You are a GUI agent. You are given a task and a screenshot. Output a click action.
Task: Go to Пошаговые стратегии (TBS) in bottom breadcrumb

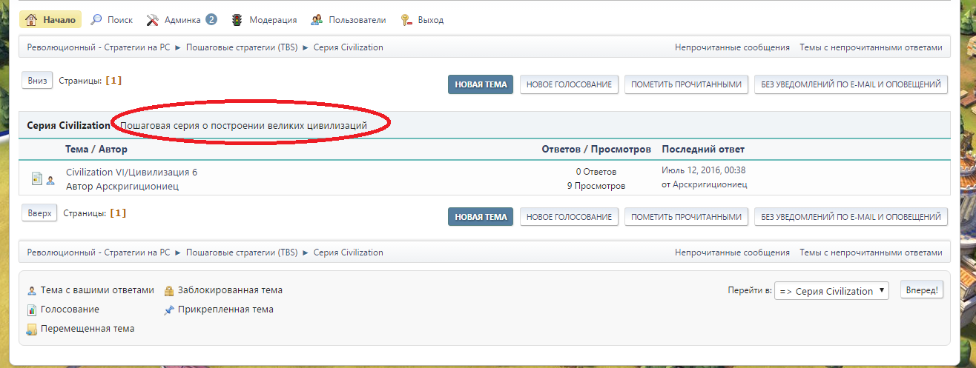242,252
